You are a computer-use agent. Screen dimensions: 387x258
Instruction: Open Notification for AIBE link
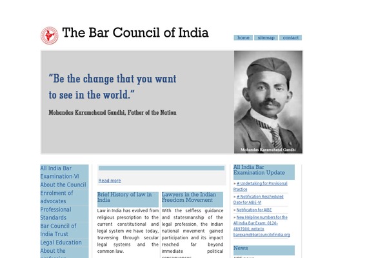[x=254, y=210]
